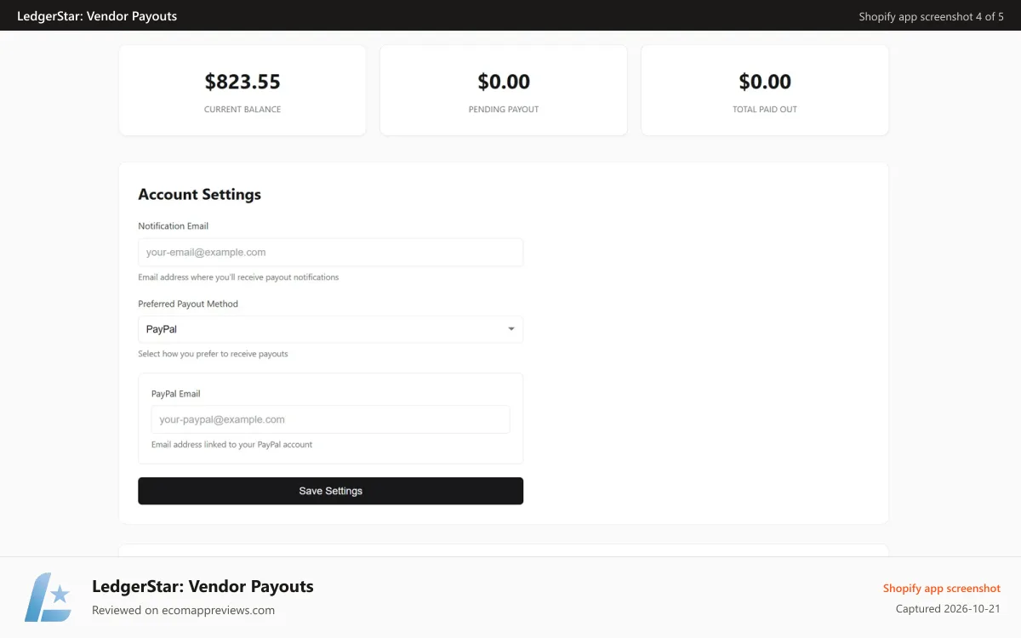Open the Preferred Payout Method dropdown
Viewport: 1021px width, 638px height.
coord(330,329)
